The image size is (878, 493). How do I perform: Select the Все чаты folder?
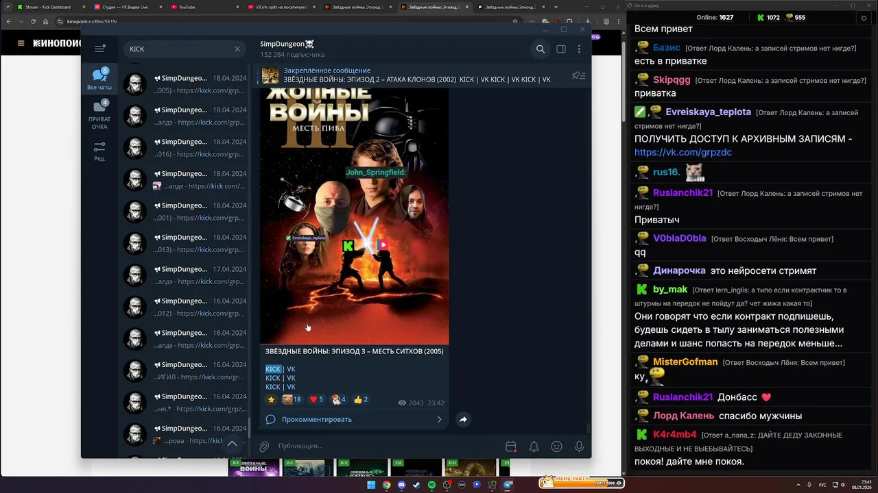(x=99, y=79)
